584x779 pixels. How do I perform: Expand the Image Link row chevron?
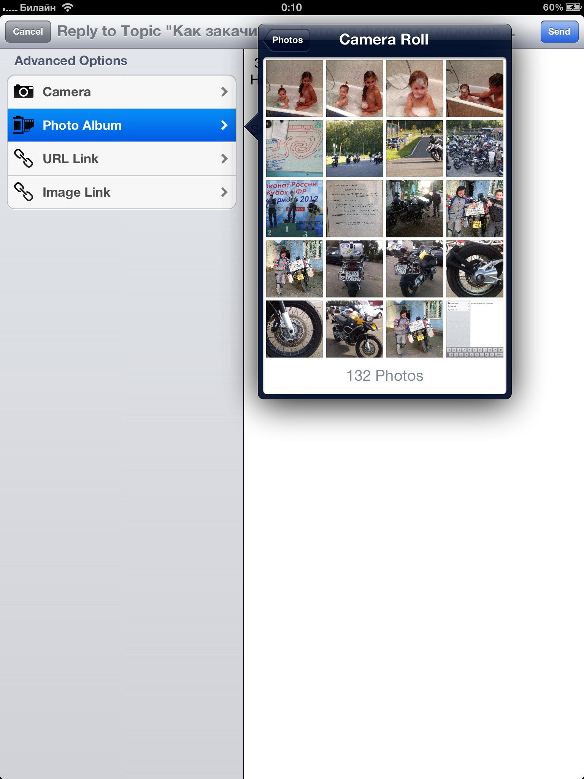pyautogui.click(x=224, y=192)
